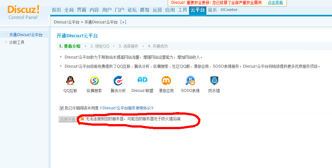The height and width of the screenshot is (168, 332).
Task: Open the 门户 menu
Action: tap(119, 10)
